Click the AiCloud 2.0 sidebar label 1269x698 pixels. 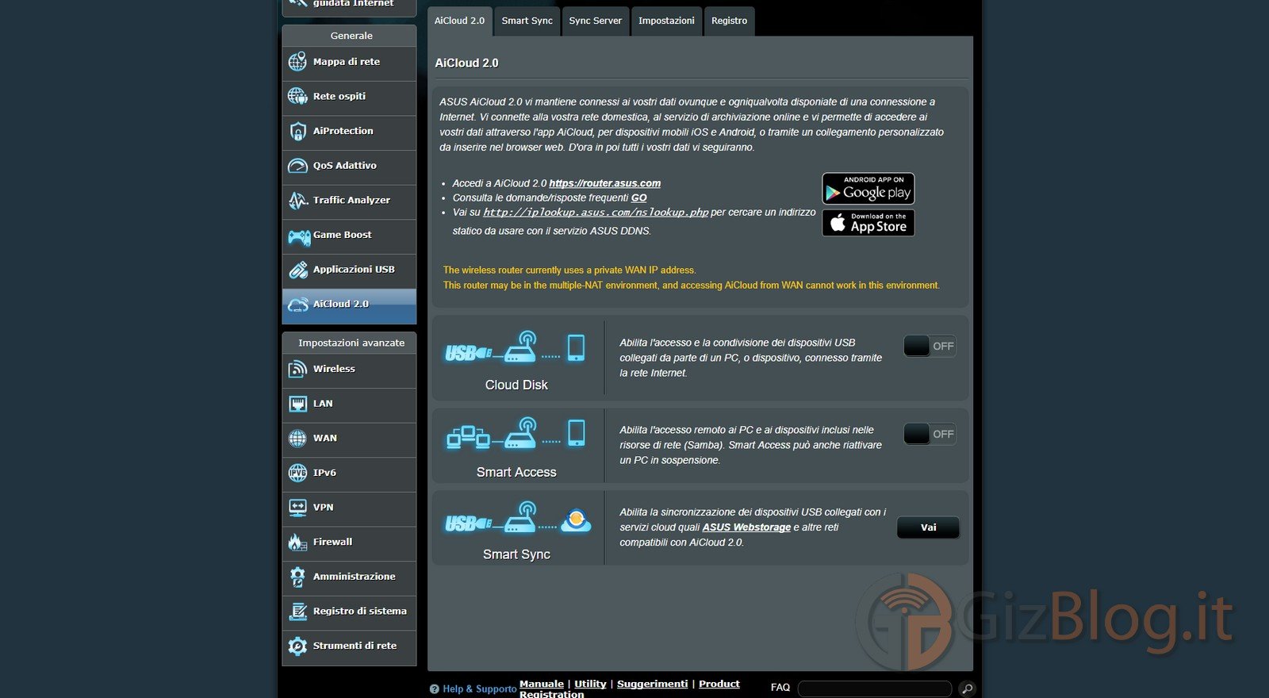(x=341, y=305)
